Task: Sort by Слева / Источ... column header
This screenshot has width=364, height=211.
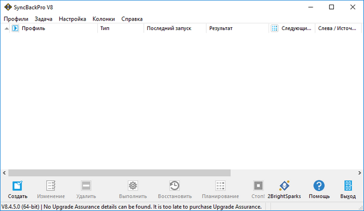Action: [338, 28]
